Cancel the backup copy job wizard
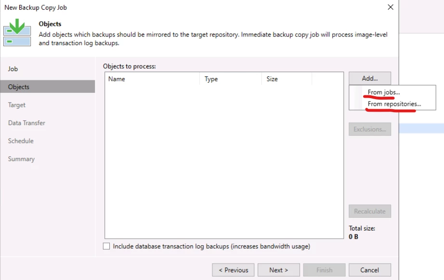This screenshot has width=444, height=280. pyautogui.click(x=370, y=270)
